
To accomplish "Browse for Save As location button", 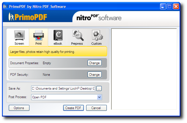I will pyautogui.click(x=99, y=89).
